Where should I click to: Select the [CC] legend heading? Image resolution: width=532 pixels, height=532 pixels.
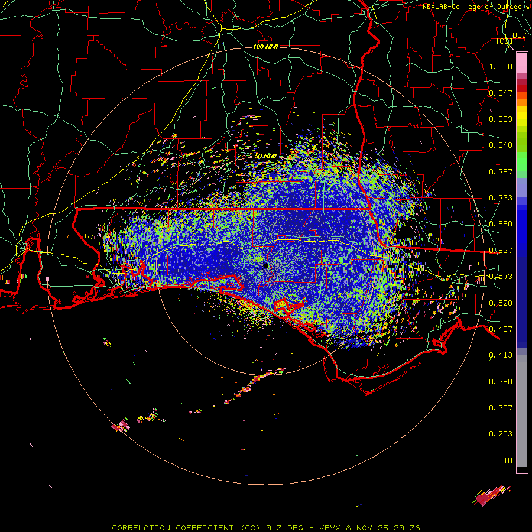point(505,41)
